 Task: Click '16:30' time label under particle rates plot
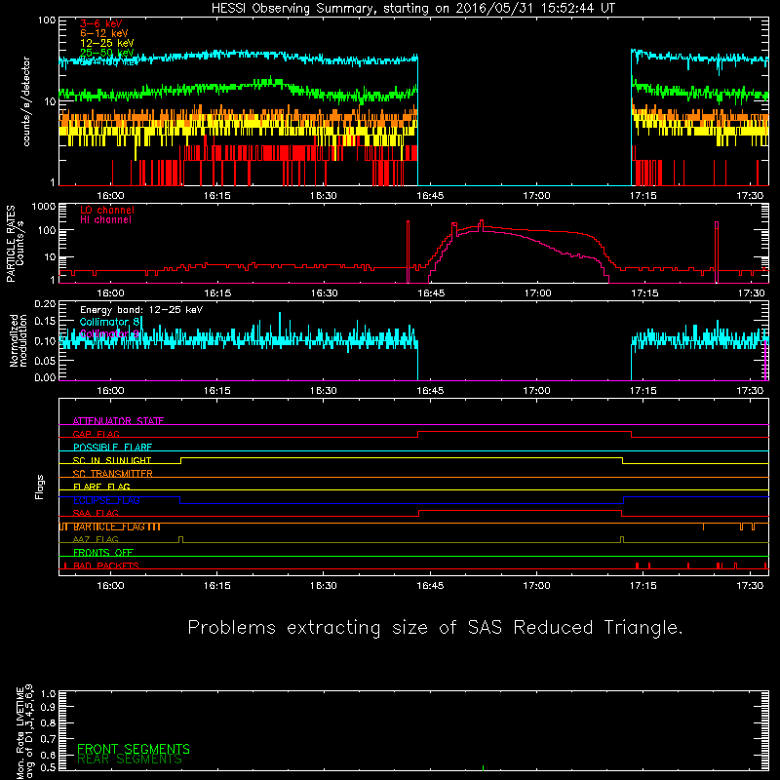point(324,293)
